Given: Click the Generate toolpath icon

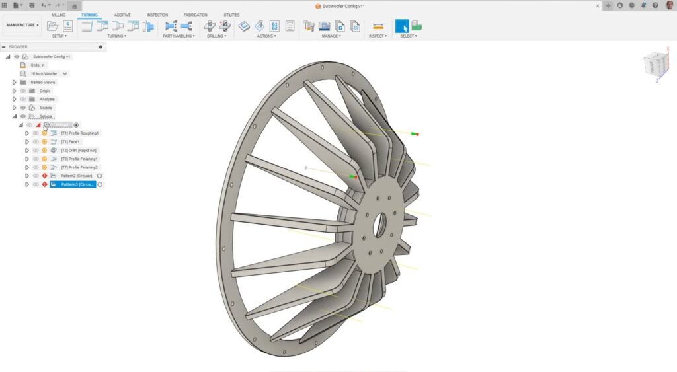Looking at the screenshot, I should [x=244, y=26].
